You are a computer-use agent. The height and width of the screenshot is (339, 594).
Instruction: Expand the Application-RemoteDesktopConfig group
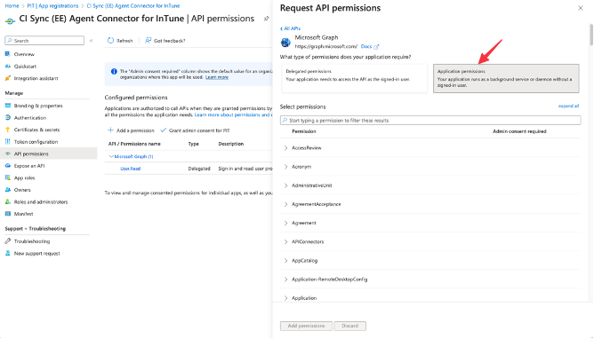tap(285, 280)
